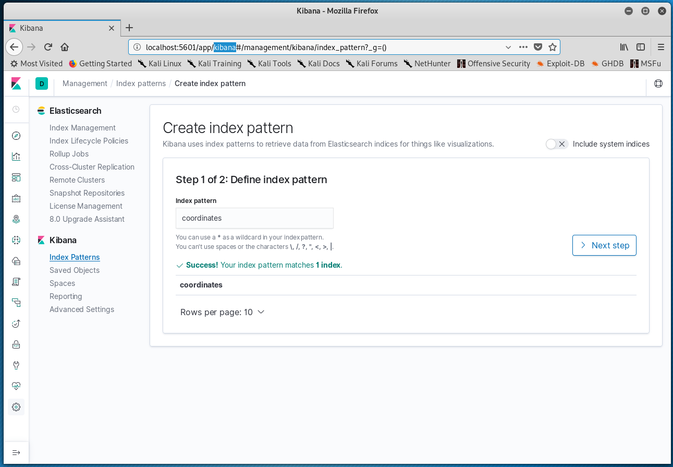Expand the Rows per page dropdown
Image resolution: width=673 pixels, height=467 pixels.
[x=223, y=312]
